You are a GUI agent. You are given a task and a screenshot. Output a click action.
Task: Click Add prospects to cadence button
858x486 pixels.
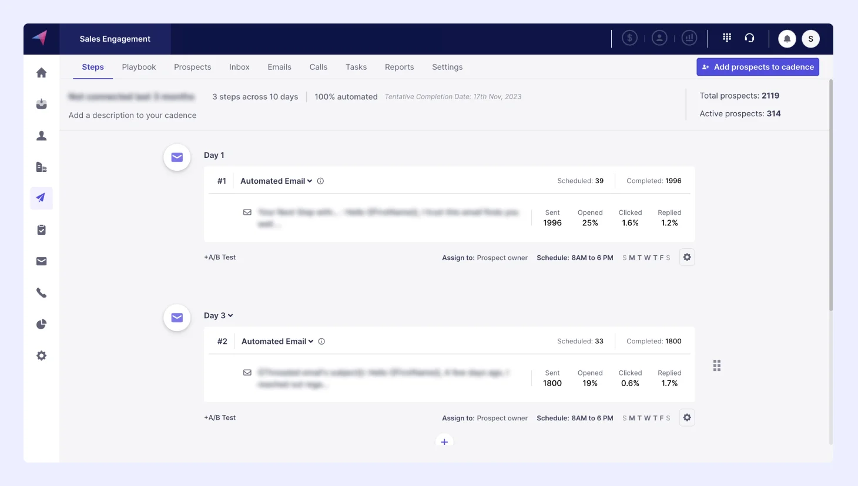(x=758, y=66)
